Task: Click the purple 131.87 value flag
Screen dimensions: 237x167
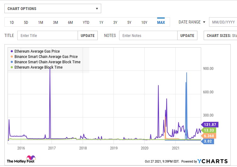Action: click(x=210, y=125)
